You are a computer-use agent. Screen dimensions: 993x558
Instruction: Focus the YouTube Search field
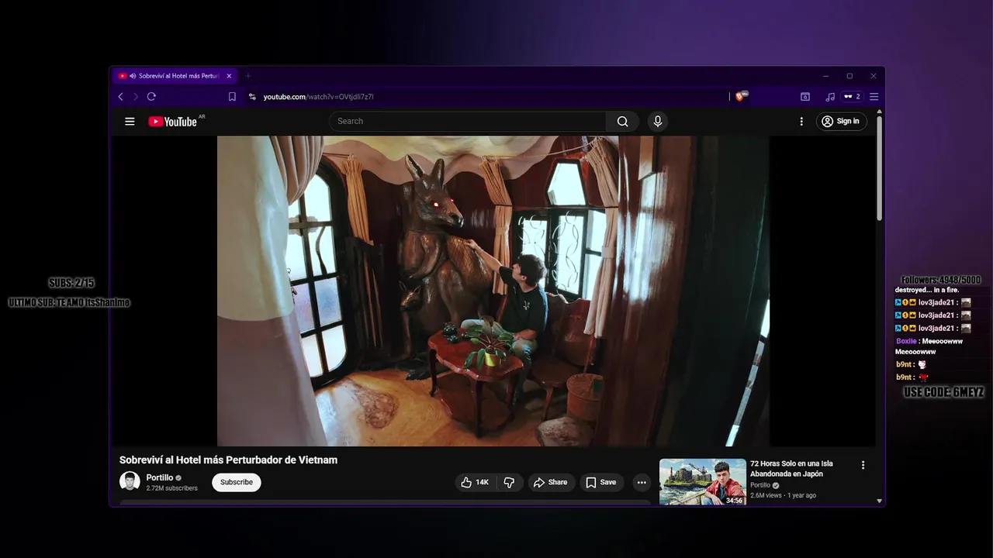click(x=468, y=122)
